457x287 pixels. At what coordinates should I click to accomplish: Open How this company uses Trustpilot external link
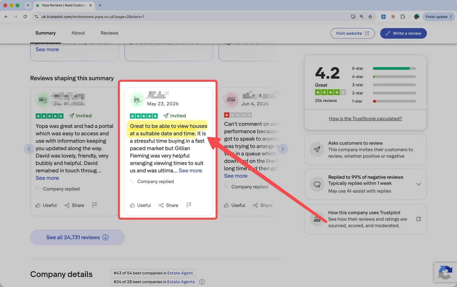pos(418,219)
